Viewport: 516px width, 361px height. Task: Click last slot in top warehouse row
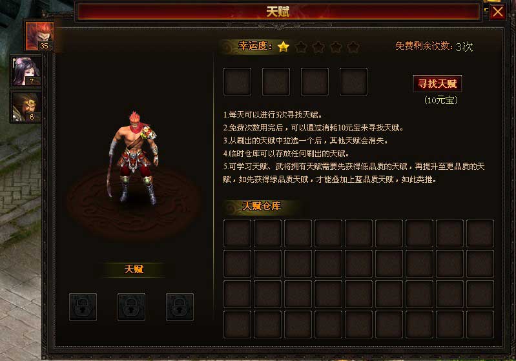pos(480,233)
